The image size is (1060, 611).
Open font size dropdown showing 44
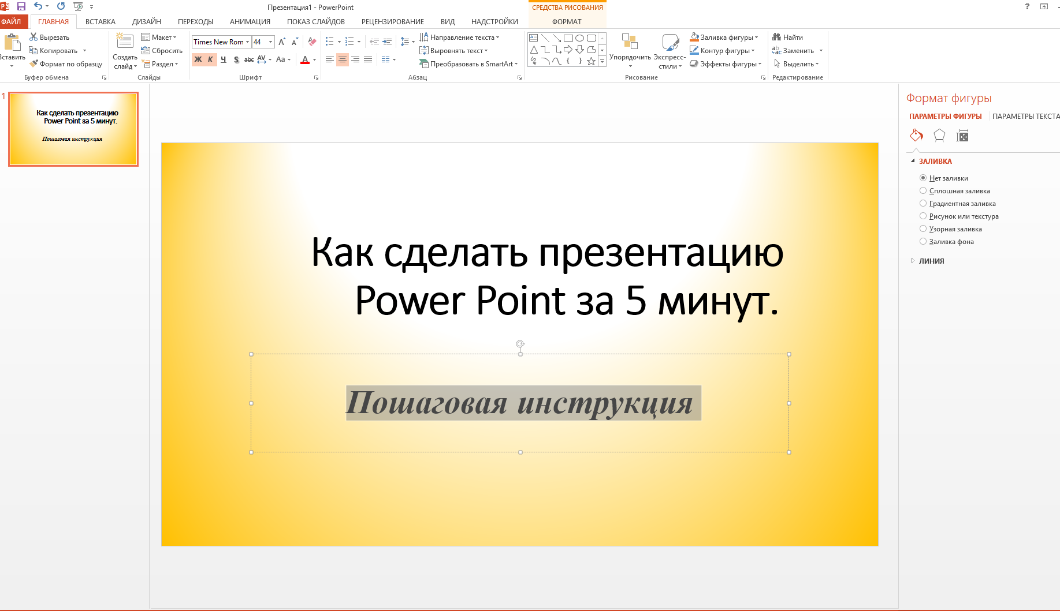coord(270,42)
